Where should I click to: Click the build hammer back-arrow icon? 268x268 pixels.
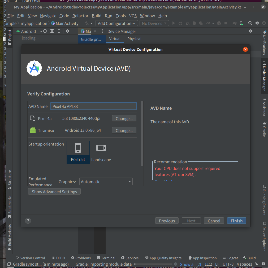click(87, 23)
